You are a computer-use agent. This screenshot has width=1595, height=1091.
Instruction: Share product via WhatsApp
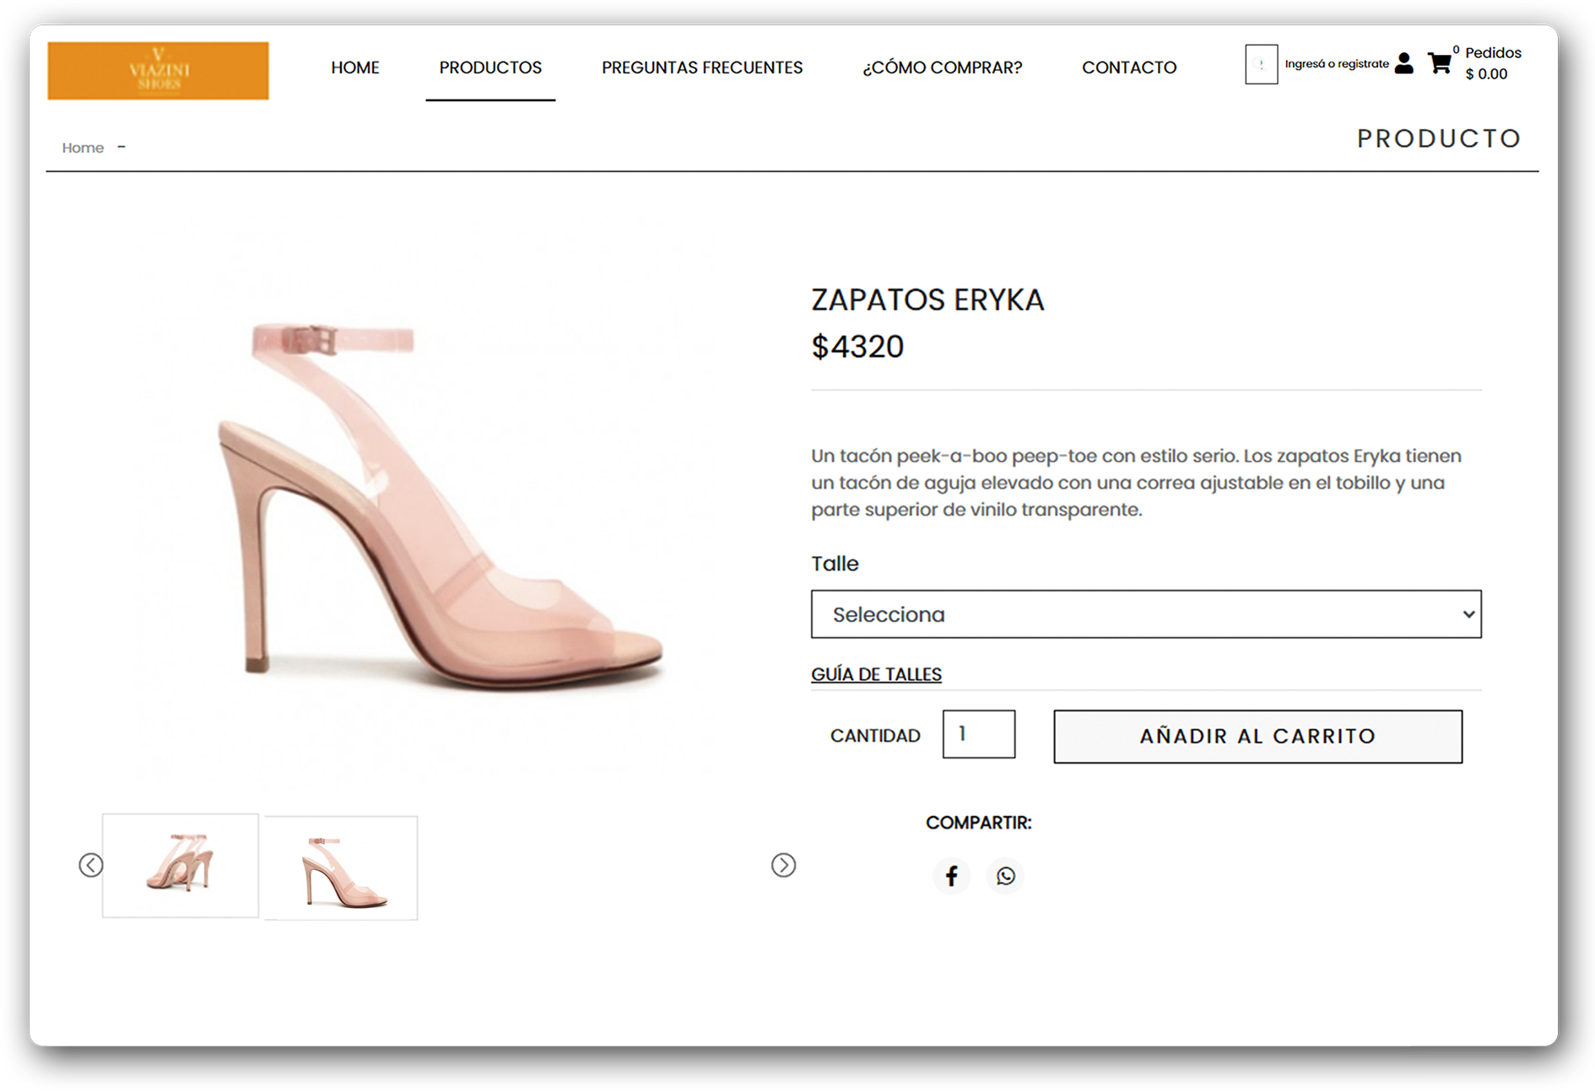pyautogui.click(x=1005, y=876)
